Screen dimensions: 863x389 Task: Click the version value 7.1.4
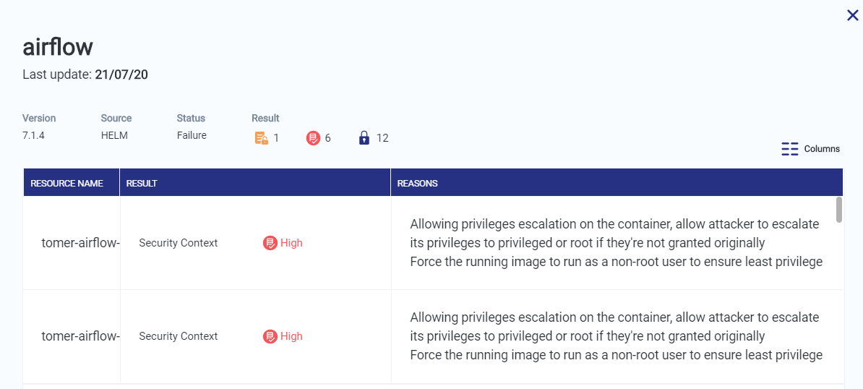pos(33,135)
